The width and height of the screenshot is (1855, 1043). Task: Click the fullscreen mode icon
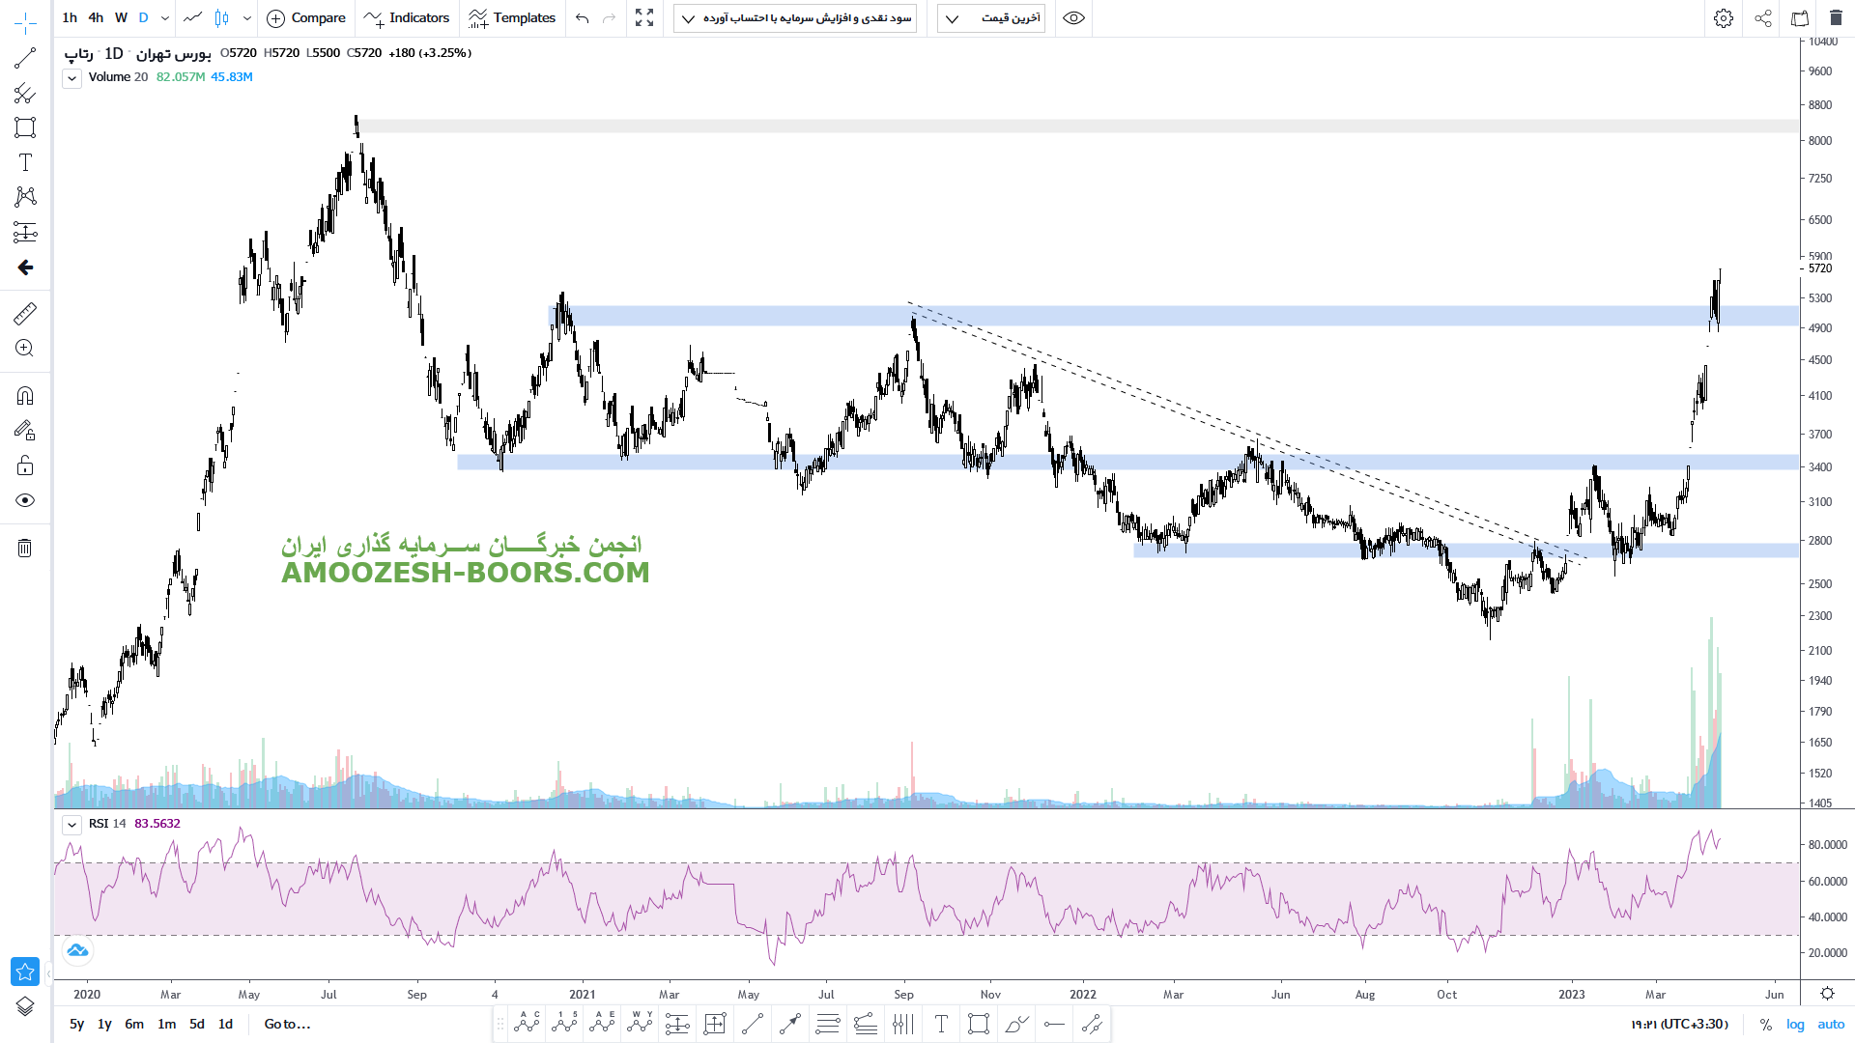644,18
